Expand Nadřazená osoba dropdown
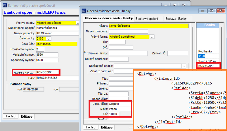The height and width of the screenshot is (131, 227). click(x=184, y=66)
